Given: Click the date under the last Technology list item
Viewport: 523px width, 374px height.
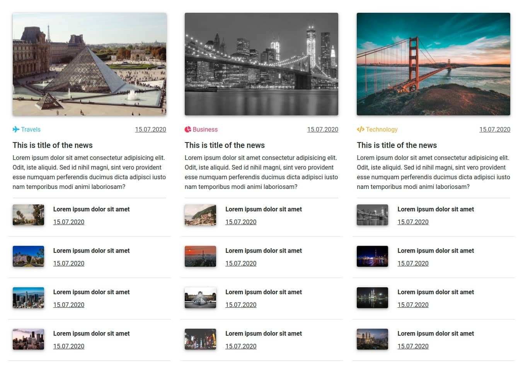Looking at the screenshot, I should tap(413, 346).
